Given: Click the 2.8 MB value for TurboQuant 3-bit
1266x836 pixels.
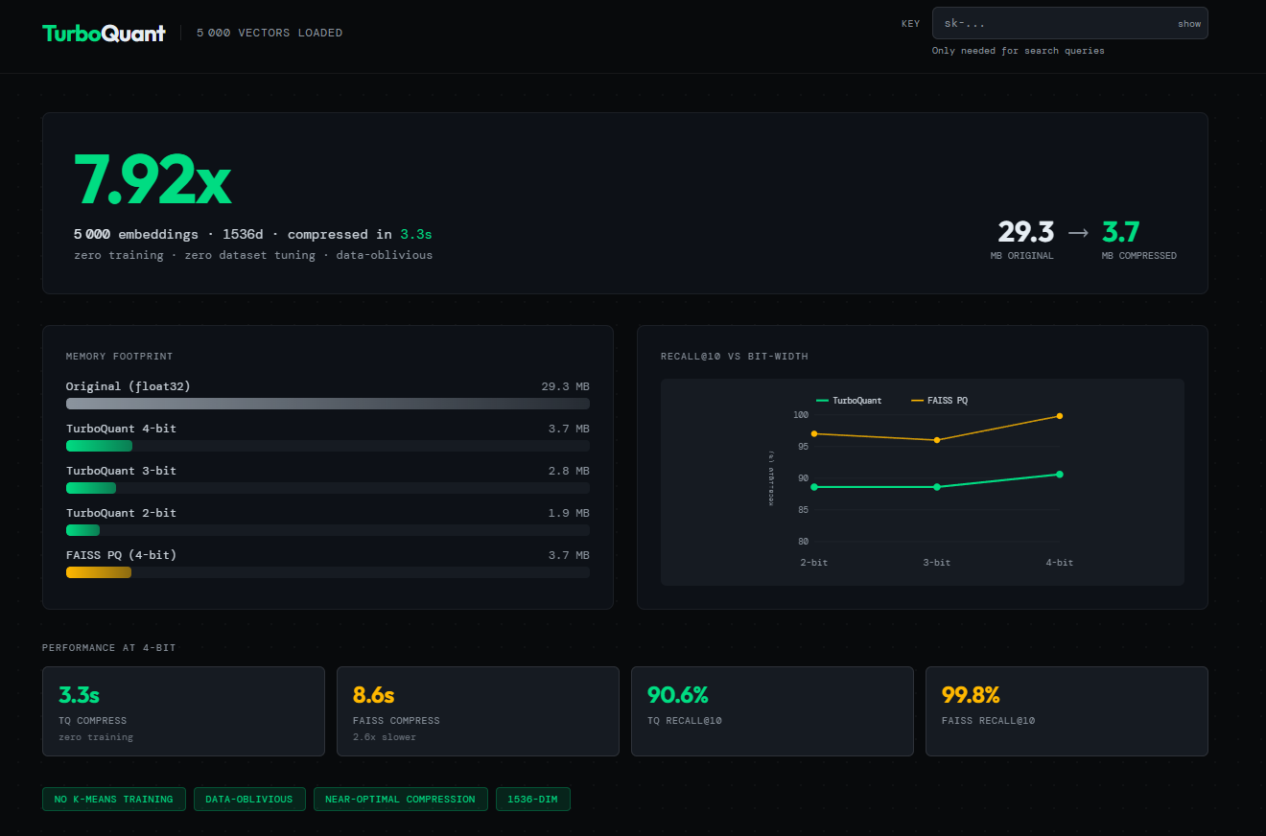Looking at the screenshot, I should (569, 471).
